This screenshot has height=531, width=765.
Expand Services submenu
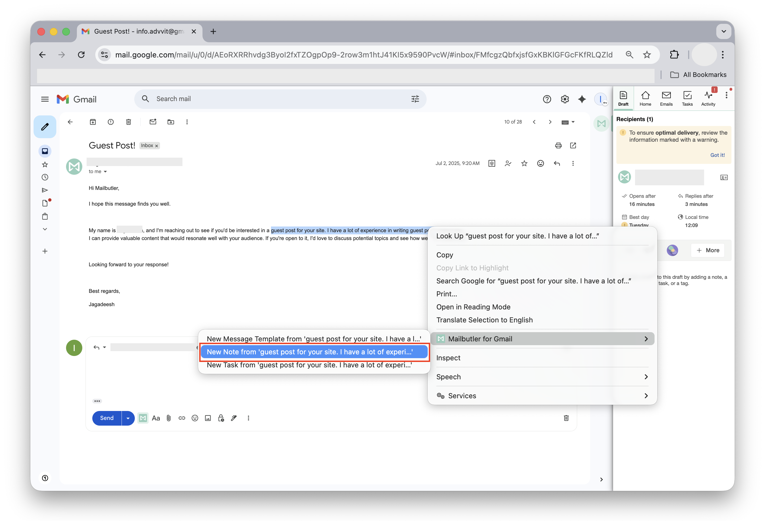(x=542, y=396)
